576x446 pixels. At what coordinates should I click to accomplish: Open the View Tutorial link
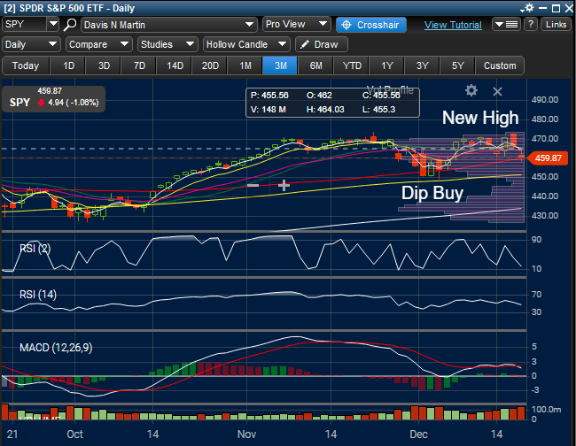click(453, 25)
